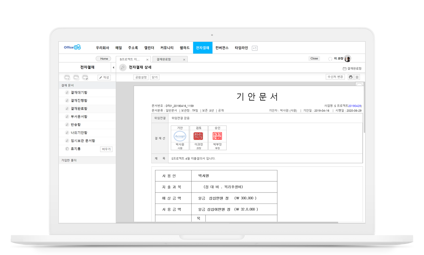Collapse the left sidebar with arrow
This screenshot has height=255, width=424.
(113, 67)
